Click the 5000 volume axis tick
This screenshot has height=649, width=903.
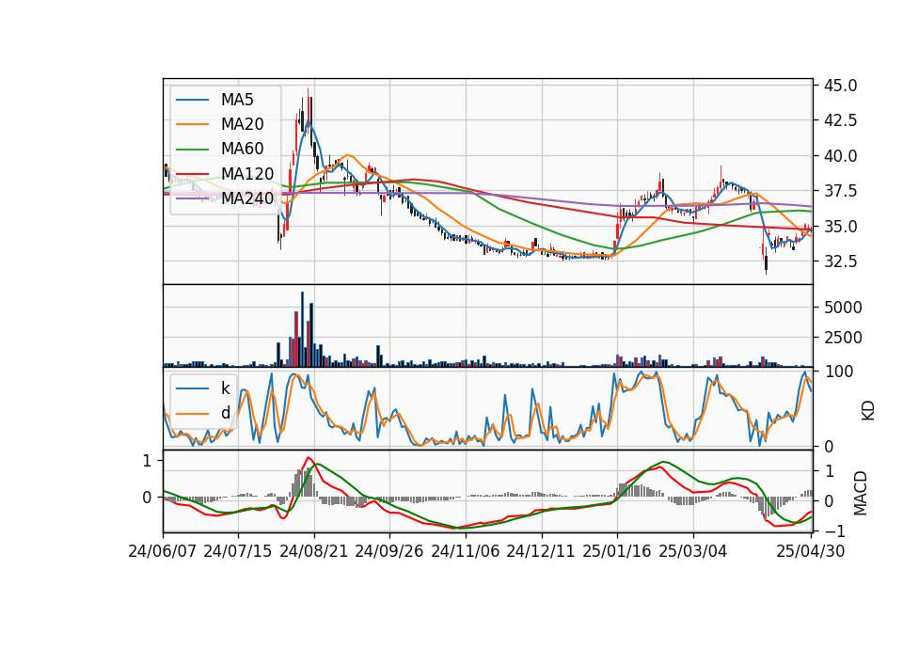843,308
